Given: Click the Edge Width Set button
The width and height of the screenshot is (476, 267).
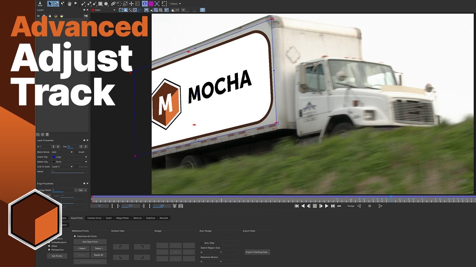Looking at the screenshot, I should (81, 190).
